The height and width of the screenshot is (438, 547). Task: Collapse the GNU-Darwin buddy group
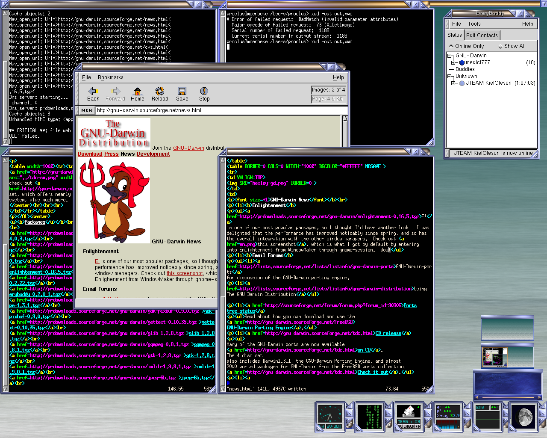click(x=450, y=56)
